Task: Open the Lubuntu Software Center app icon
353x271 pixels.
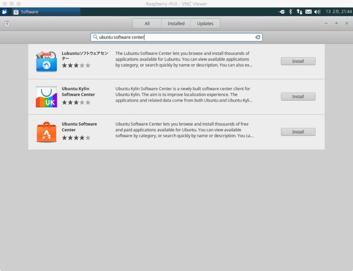Action: [x=46, y=61]
